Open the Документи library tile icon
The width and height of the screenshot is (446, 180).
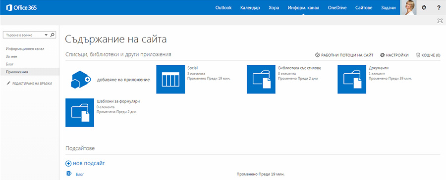pos(352,79)
